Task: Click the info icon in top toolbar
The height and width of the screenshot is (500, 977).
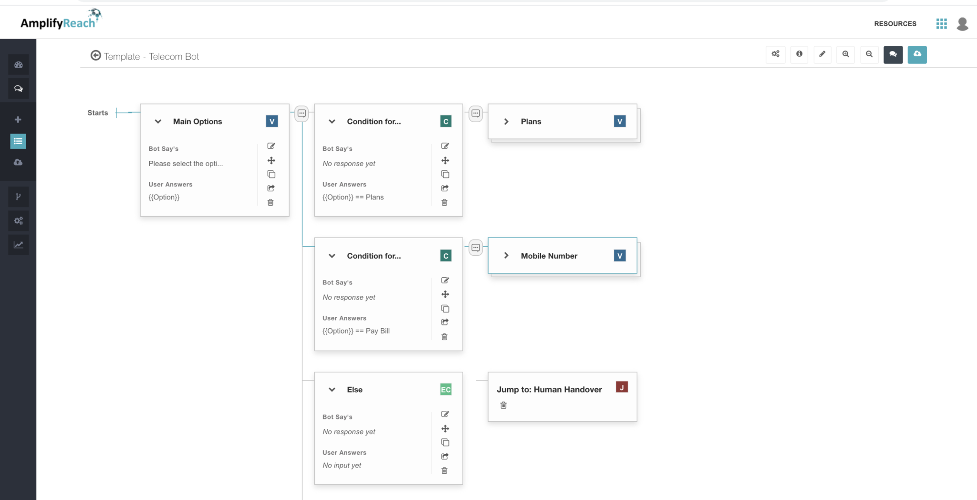Action: pyautogui.click(x=799, y=54)
